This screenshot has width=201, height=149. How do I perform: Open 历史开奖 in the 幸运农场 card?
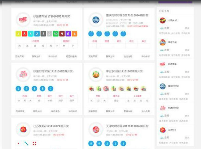tap(93, 111)
